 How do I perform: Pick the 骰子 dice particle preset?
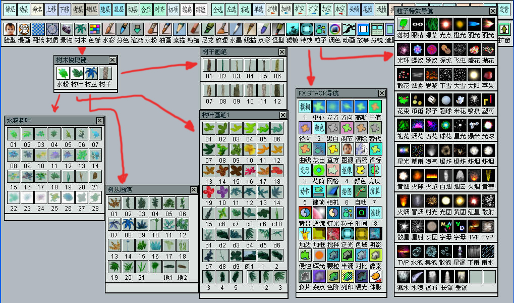(x=431, y=100)
